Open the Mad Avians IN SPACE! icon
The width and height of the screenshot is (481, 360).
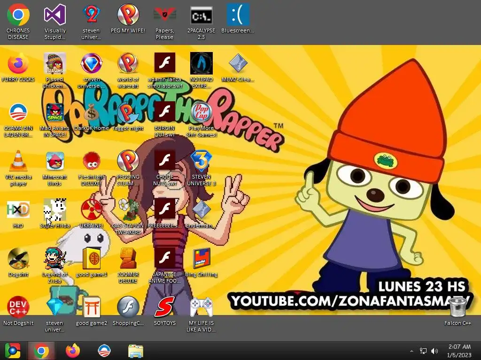coord(55,112)
